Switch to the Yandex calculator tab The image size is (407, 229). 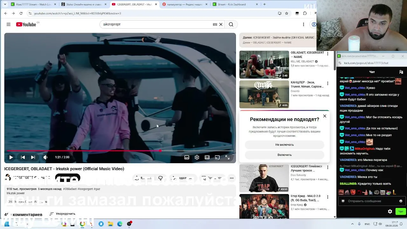184,4
